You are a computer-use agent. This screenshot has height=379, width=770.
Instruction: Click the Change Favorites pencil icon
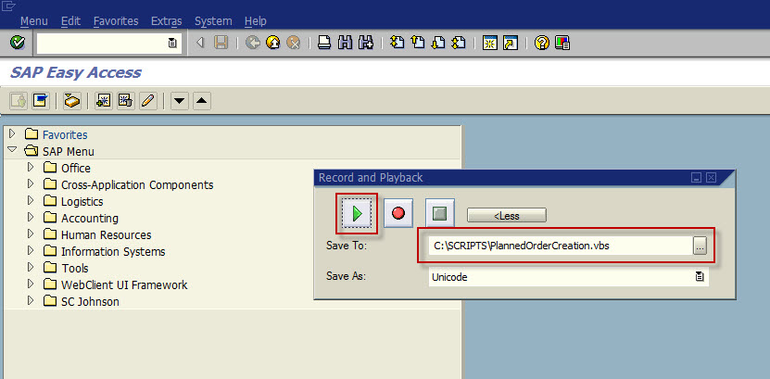tap(148, 101)
